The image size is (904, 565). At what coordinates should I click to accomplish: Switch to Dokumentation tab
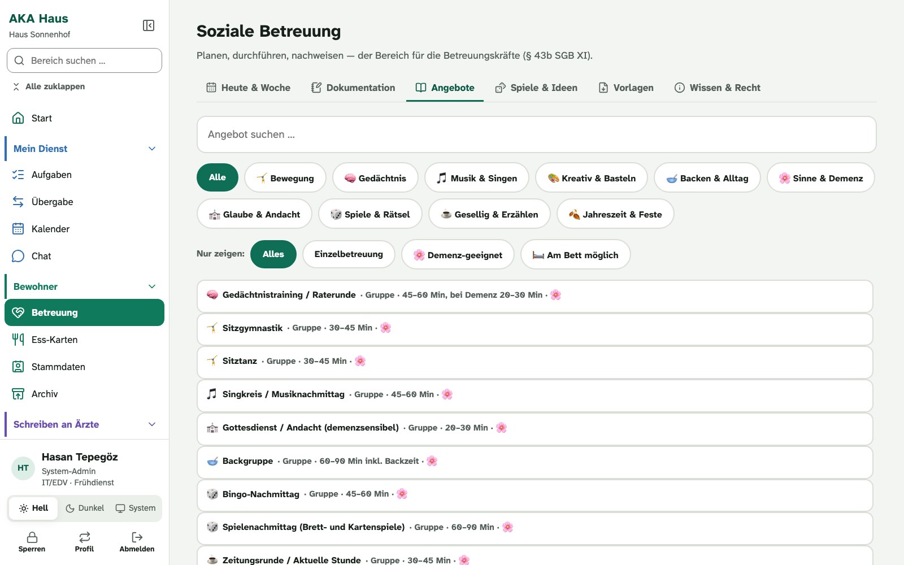click(x=353, y=88)
